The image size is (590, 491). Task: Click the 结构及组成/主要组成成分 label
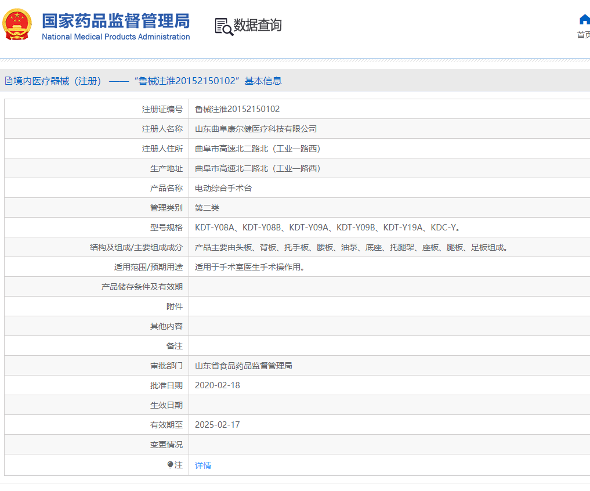tap(136, 247)
